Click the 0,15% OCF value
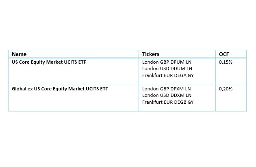 226,62
